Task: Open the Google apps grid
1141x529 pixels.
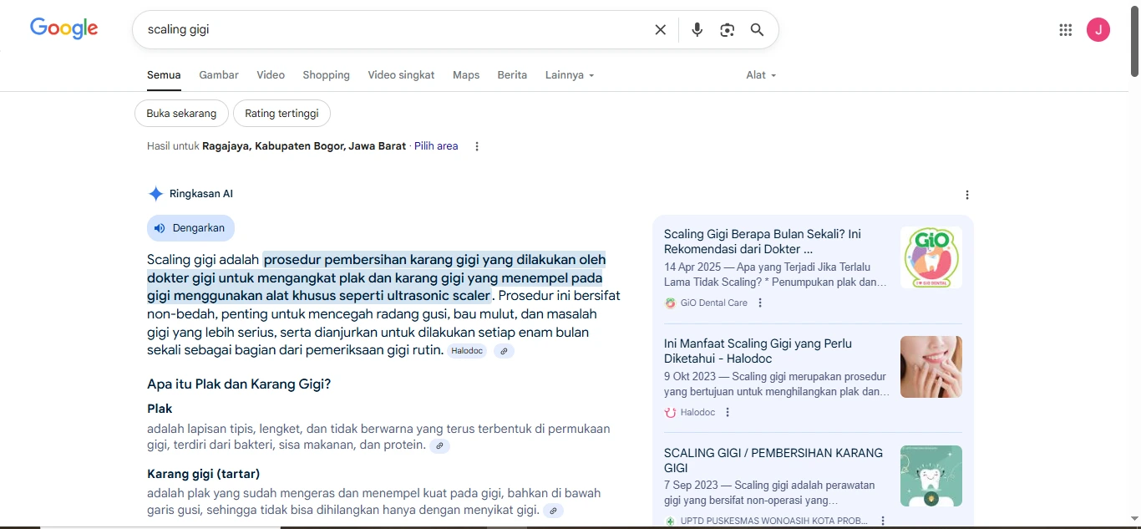Action: [x=1065, y=30]
